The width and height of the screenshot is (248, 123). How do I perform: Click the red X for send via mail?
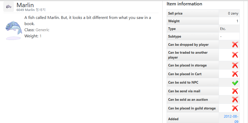coord(235,91)
